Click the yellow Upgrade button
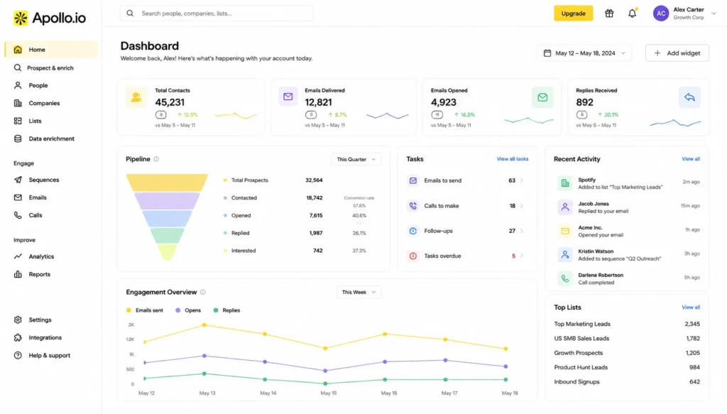 click(573, 13)
